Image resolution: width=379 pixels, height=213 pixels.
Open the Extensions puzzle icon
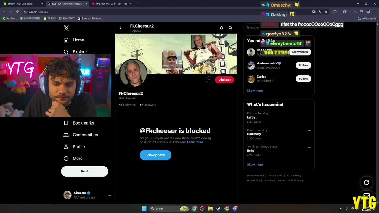335,12
